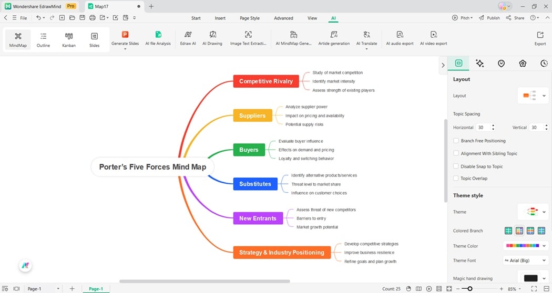Click the horizontal canvas scrollbar
Viewport: 552px width, 293px height.
click(205, 281)
